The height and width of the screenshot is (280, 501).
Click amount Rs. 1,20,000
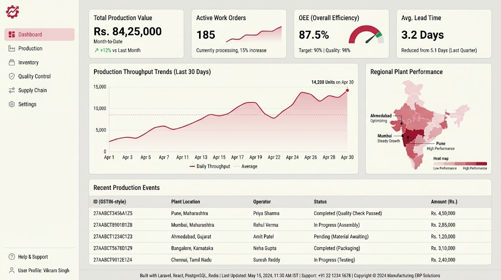443,237
